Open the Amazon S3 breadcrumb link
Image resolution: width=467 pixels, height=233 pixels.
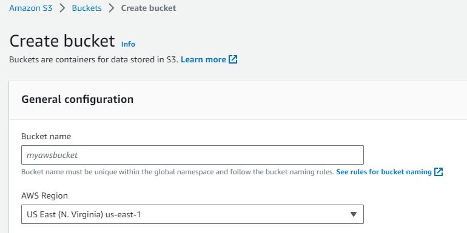coord(31,8)
